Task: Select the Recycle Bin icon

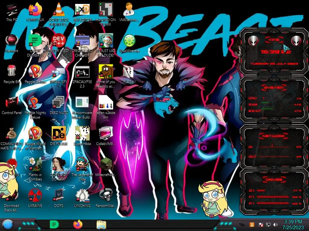Action: pos(12,74)
